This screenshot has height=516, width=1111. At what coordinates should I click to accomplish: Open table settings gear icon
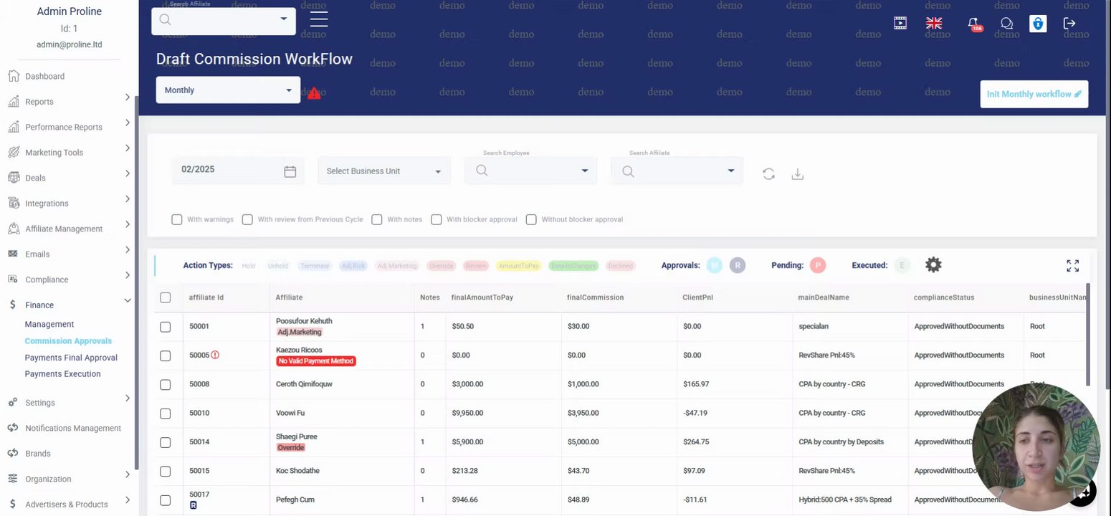click(x=933, y=265)
